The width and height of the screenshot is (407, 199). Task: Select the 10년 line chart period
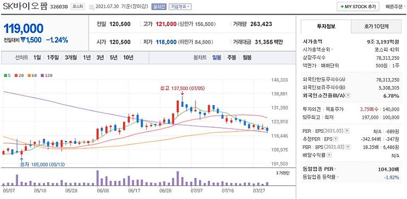128,57
